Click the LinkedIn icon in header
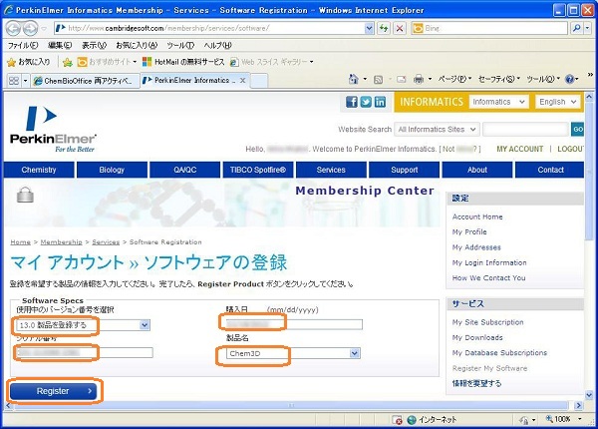This screenshot has height=429, width=598. (380, 102)
